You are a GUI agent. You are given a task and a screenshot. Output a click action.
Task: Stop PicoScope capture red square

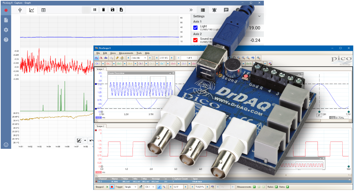click(112, 187)
